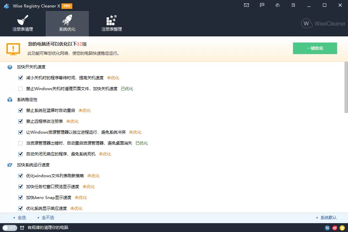Click the 系统默认 link at bottom right

328,217
